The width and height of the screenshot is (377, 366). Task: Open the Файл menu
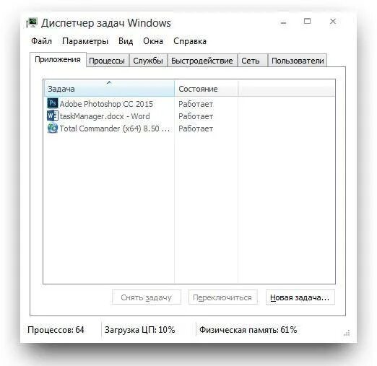41,41
